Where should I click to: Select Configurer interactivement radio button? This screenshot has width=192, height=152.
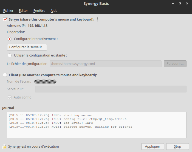coord(10,39)
